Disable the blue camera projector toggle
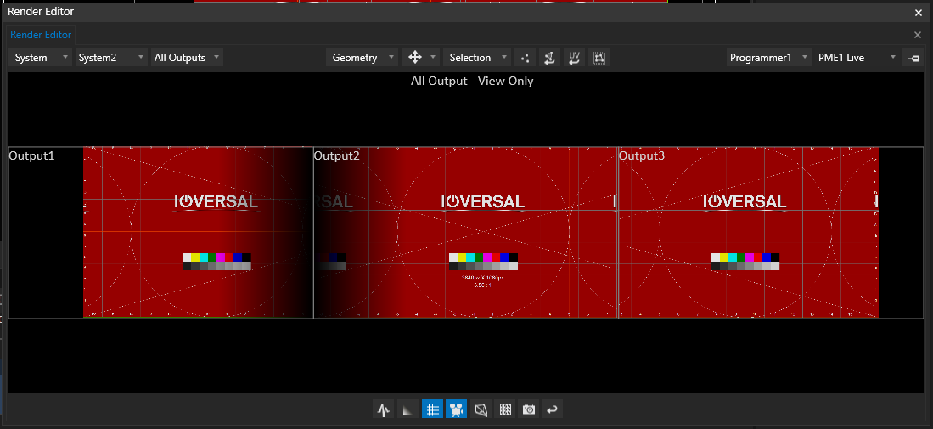 [x=457, y=409]
